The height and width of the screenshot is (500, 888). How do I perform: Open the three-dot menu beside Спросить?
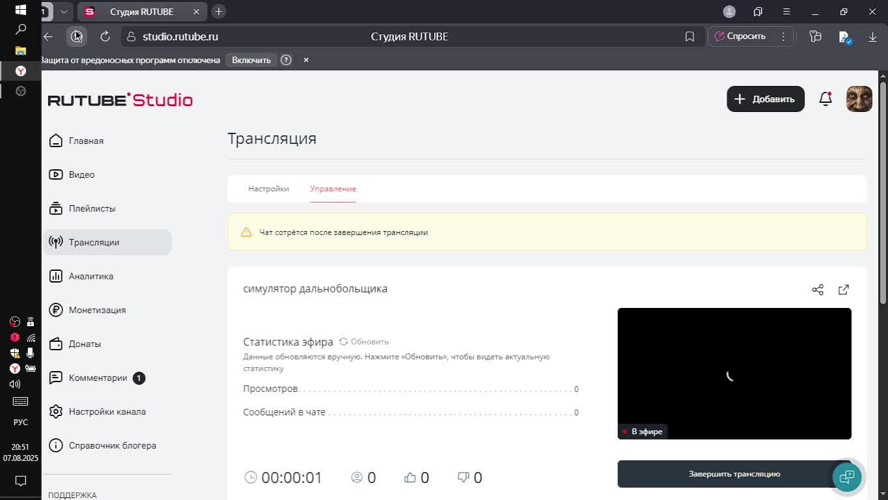[783, 36]
